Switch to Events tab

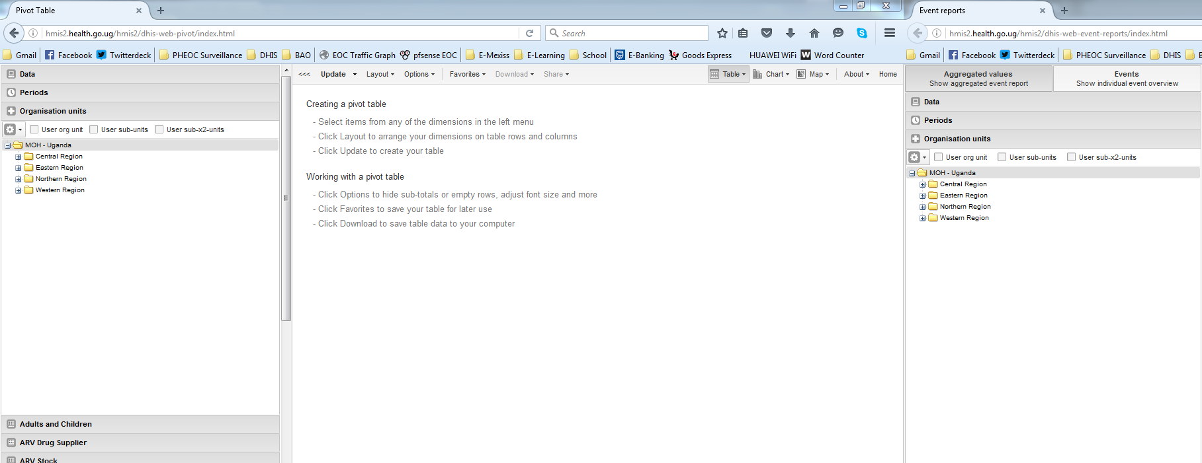pos(1127,79)
